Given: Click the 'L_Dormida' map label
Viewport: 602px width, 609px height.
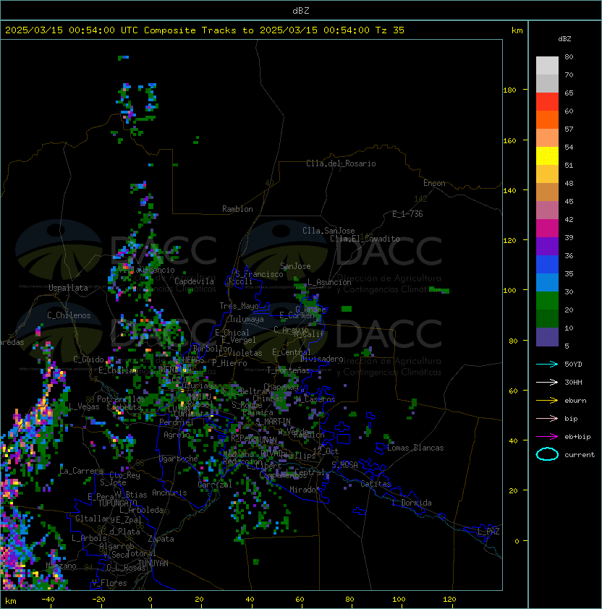Looking at the screenshot, I should 412,503.
